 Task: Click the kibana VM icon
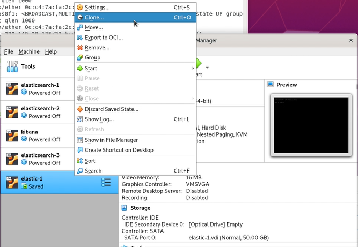[12, 136]
